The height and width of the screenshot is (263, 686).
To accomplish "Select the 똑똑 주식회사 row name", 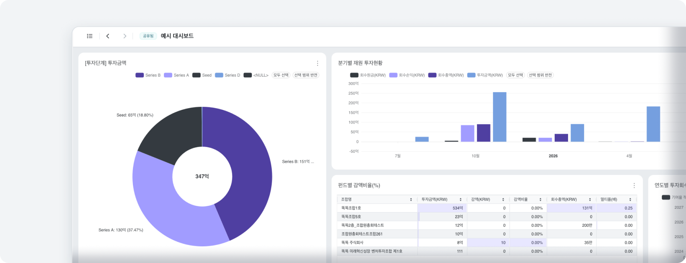I will [352, 243].
